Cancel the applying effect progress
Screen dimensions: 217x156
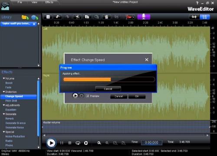point(108,89)
